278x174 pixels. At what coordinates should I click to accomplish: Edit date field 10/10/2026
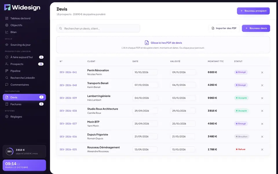point(145,72)
